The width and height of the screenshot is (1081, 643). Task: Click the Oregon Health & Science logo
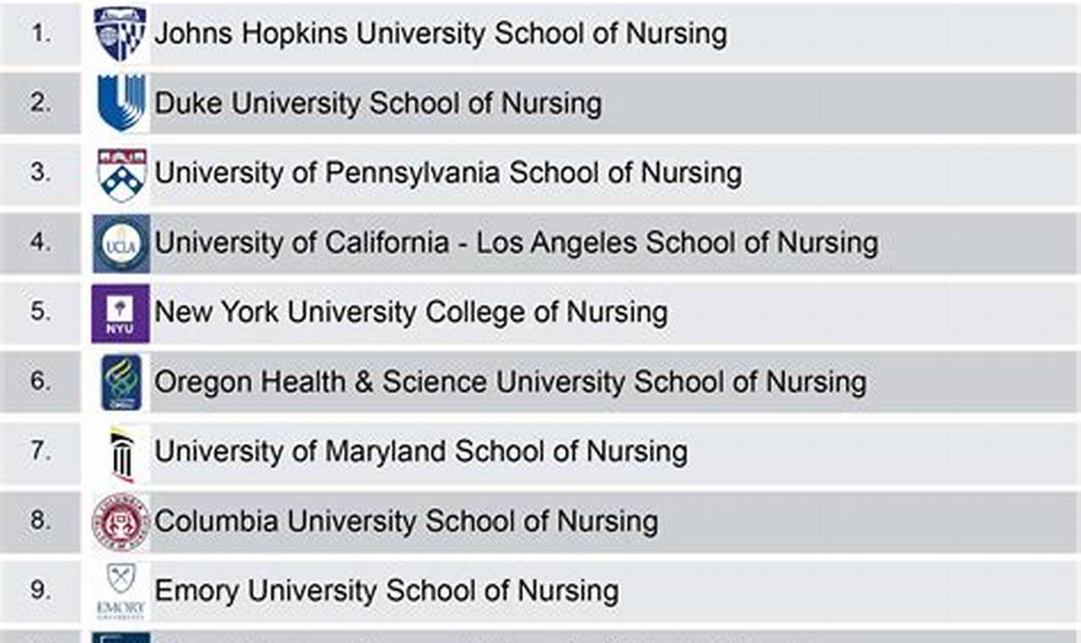tap(121, 382)
